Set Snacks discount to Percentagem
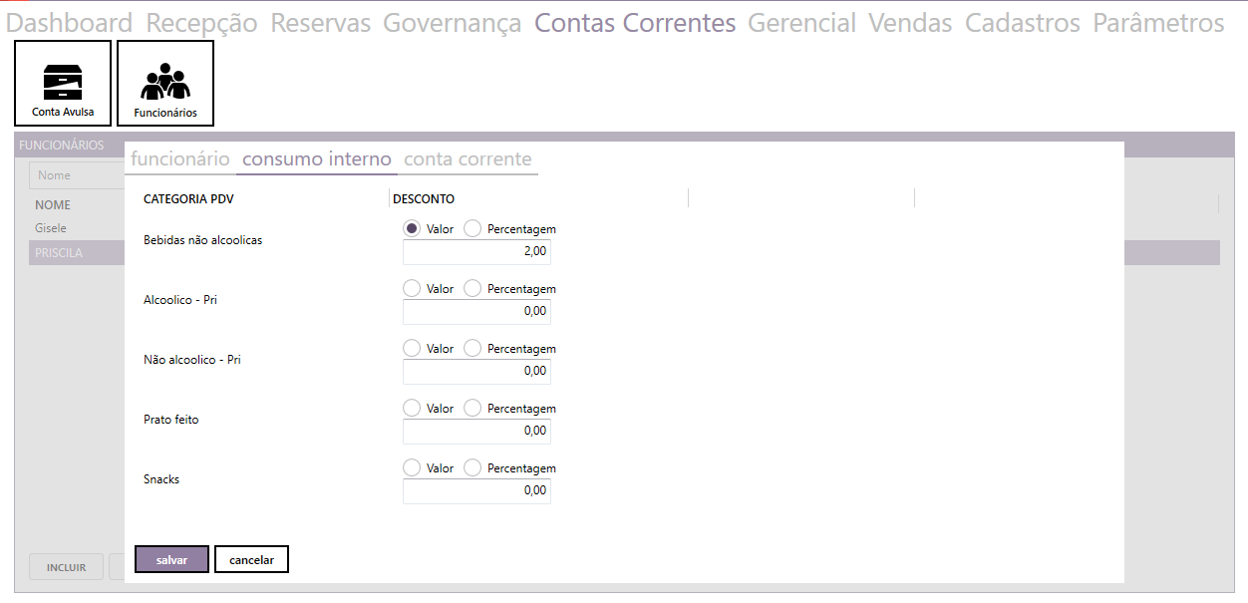Image resolution: width=1248 pixels, height=603 pixels. (x=472, y=467)
